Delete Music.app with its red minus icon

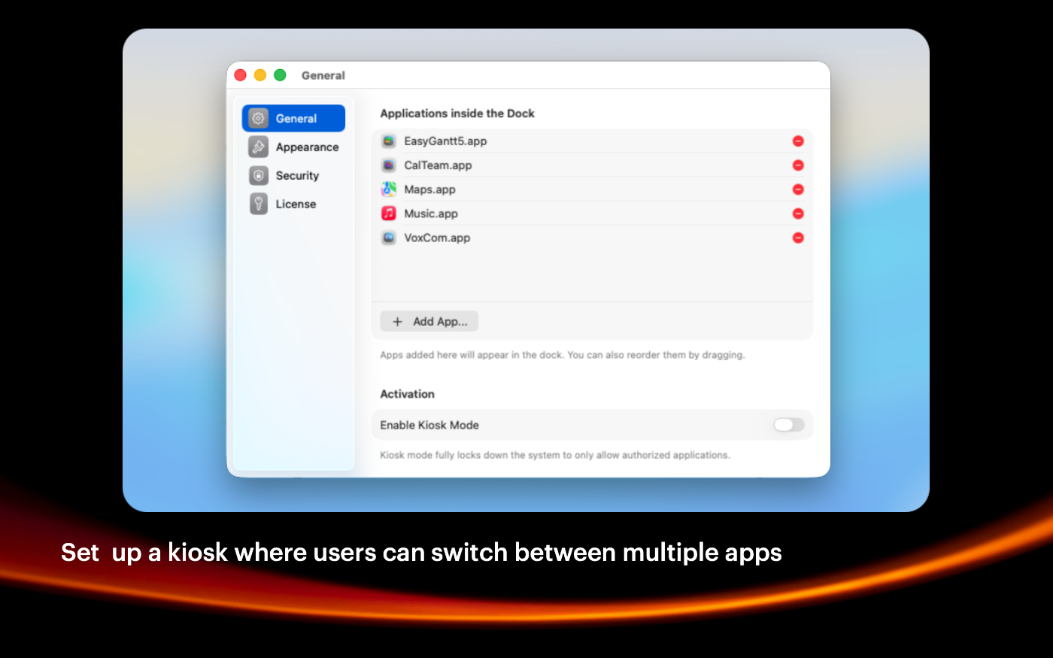coord(798,214)
